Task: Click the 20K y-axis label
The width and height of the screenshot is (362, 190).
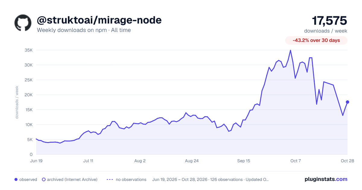Action: click(x=28, y=95)
